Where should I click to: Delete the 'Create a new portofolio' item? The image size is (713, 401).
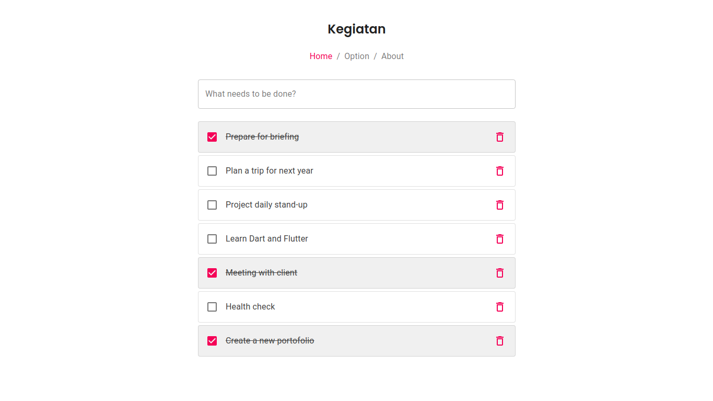click(x=500, y=341)
